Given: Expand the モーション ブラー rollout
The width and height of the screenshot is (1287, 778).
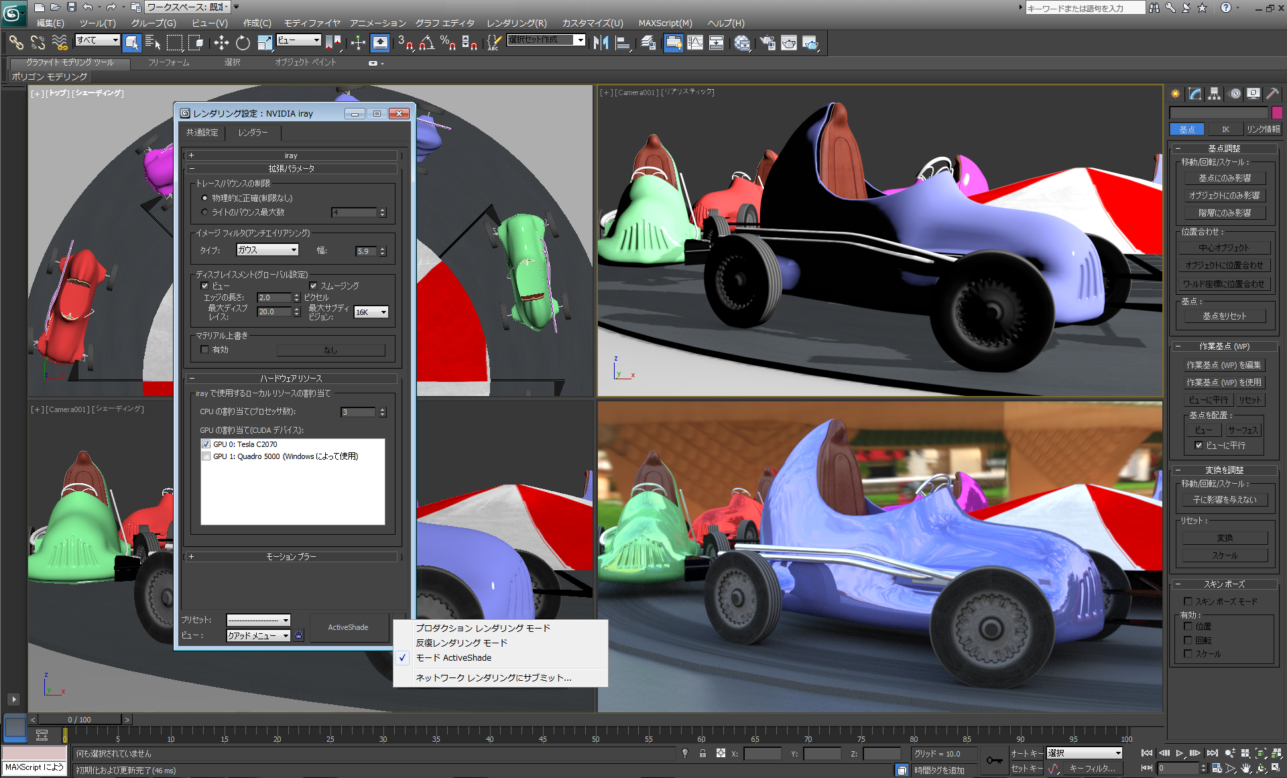Looking at the screenshot, I should tap(291, 557).
